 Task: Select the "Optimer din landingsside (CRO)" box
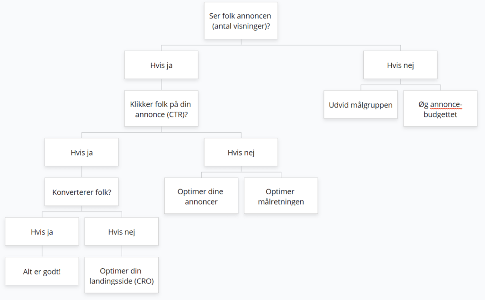point(121,276)
